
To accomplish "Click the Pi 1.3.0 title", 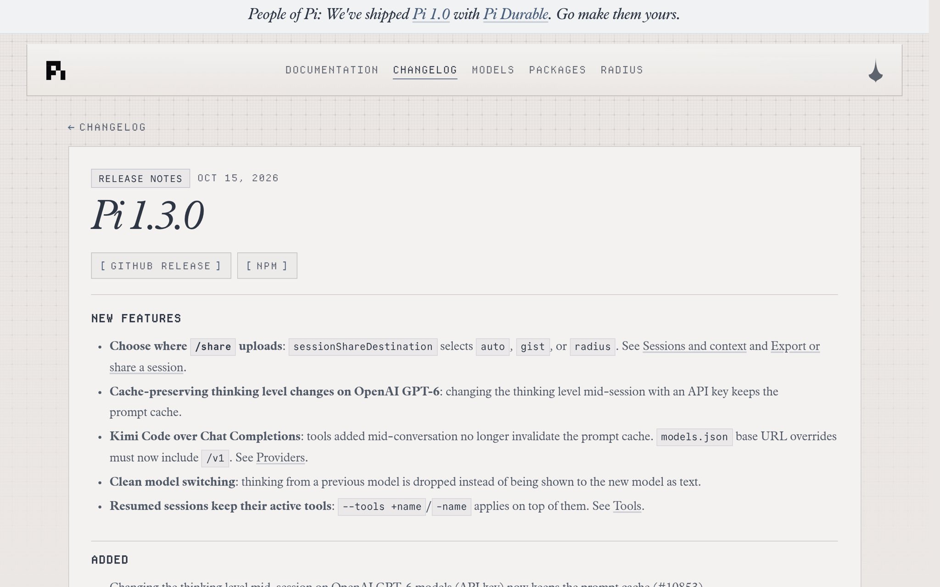I will coord(147,215).
